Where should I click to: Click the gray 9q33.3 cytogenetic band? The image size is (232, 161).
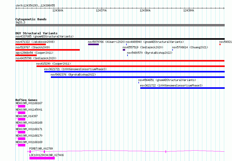pos(120,25)
